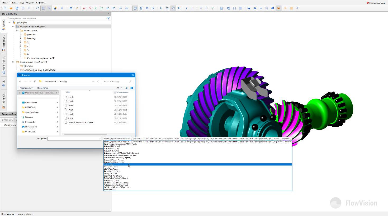The width and height of the screenshot is (388, 216).
Task: Collapse the 'Геометрия' root node
Action: pyautogui.click(x=9, y=22)
